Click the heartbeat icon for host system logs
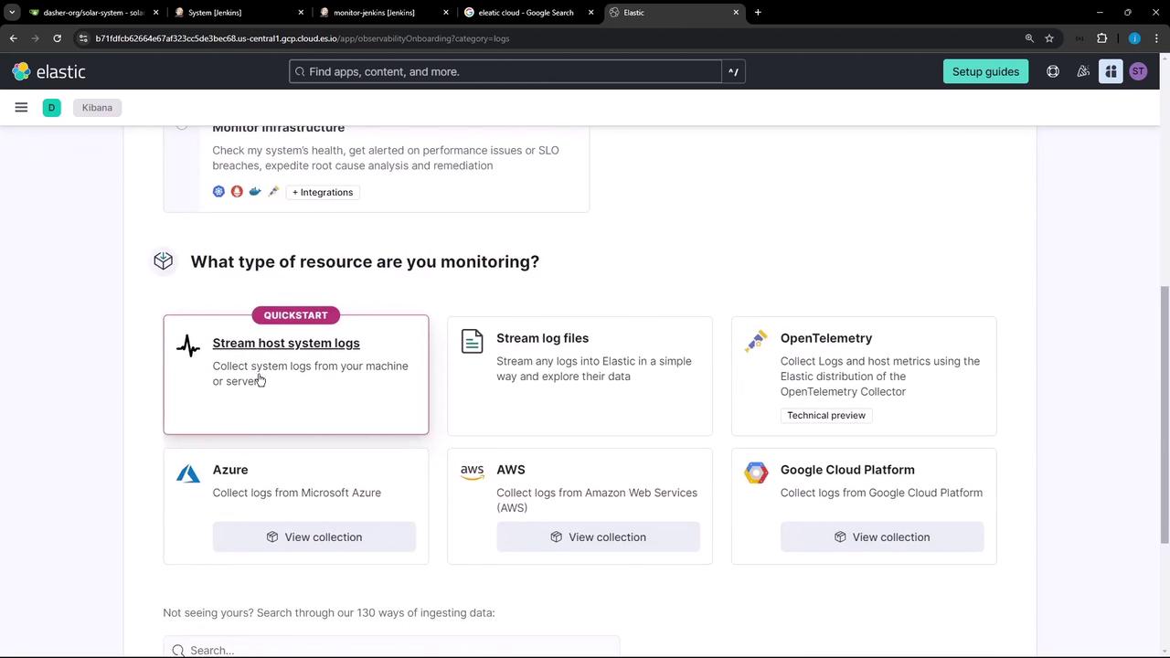Viewport: 1170px width, 658px height. pyautogui.click(x=188, y=345)
